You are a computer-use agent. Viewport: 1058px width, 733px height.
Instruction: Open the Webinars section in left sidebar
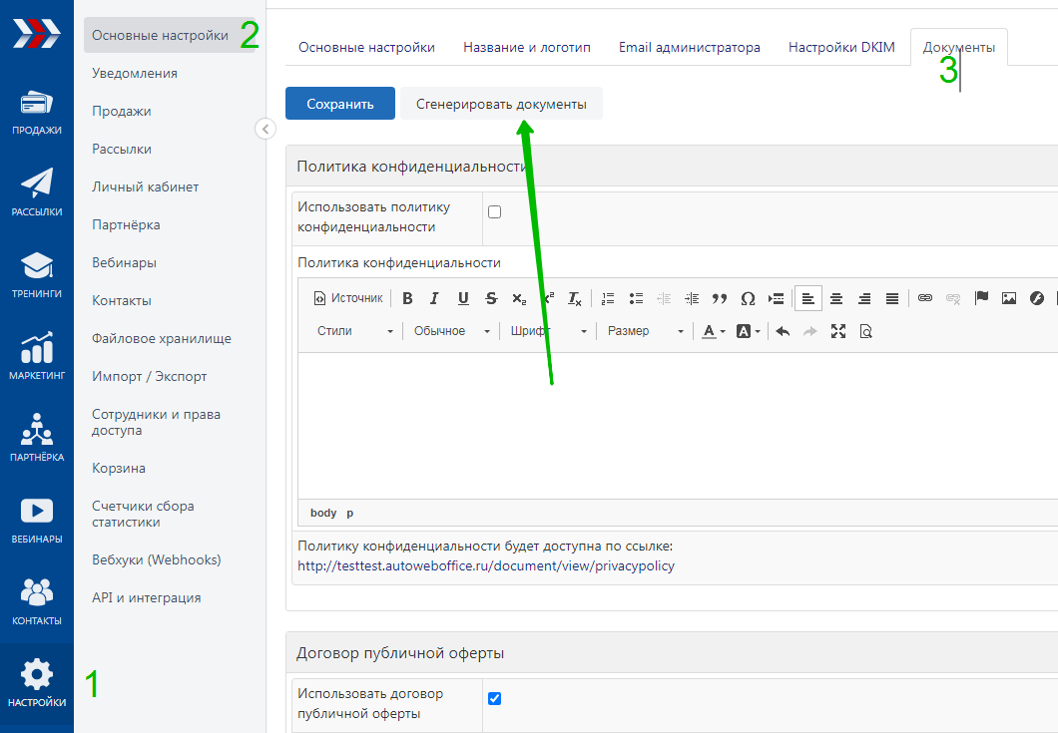(36, 520)
